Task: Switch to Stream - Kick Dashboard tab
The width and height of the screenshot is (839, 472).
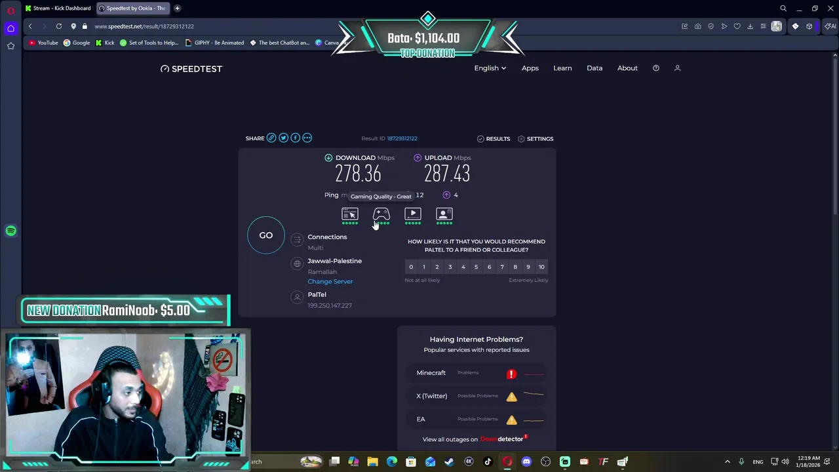Action: tap(58, 9)
